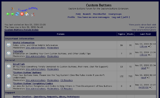
Task: Open cblover profile in Tutorials row
Action: click(143, 55)
